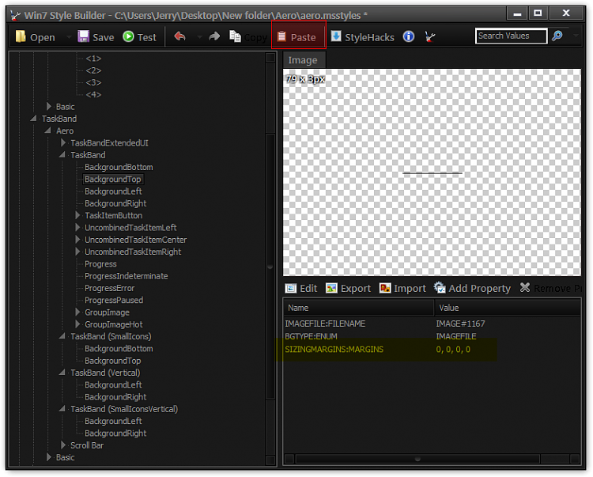Viewport: 593px width, 477px height.
Task: Click the blue info icon
Action: (x=409, y=36)
